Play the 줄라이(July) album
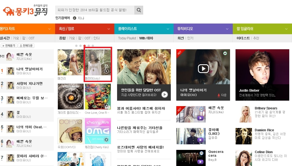The image size is (292, 166). (x=106, y=71)
